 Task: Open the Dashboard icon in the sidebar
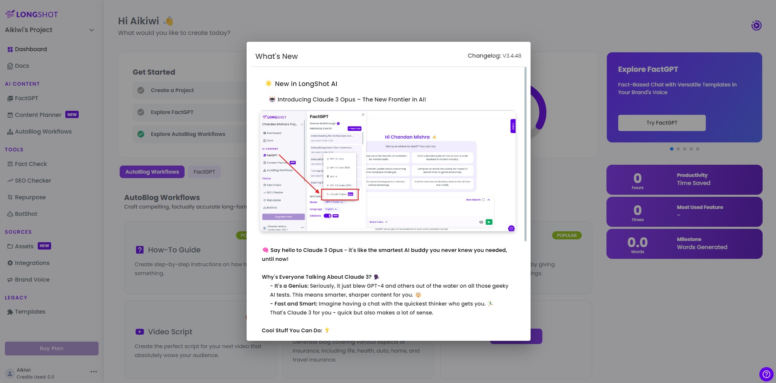tap(10, 49)
